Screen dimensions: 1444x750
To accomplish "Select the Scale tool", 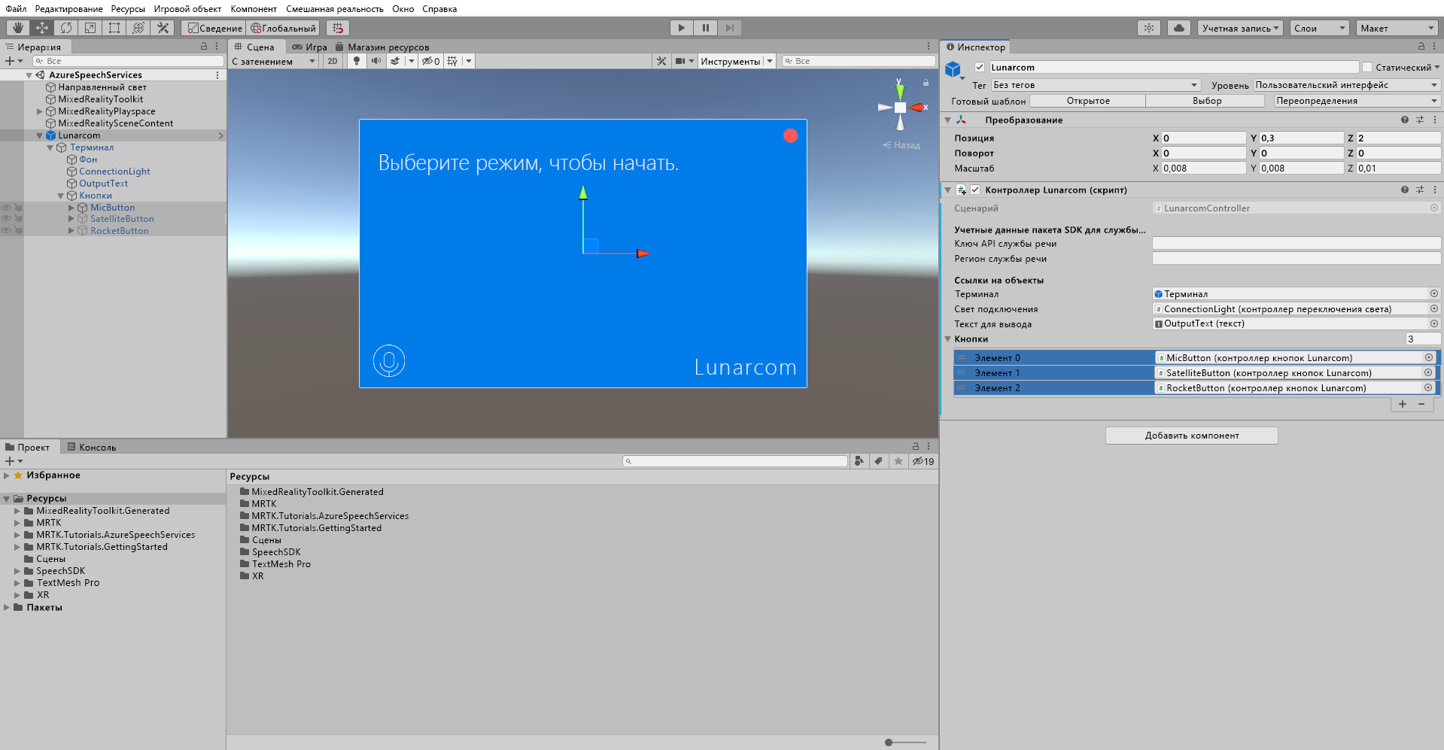I will click(90, 28).
